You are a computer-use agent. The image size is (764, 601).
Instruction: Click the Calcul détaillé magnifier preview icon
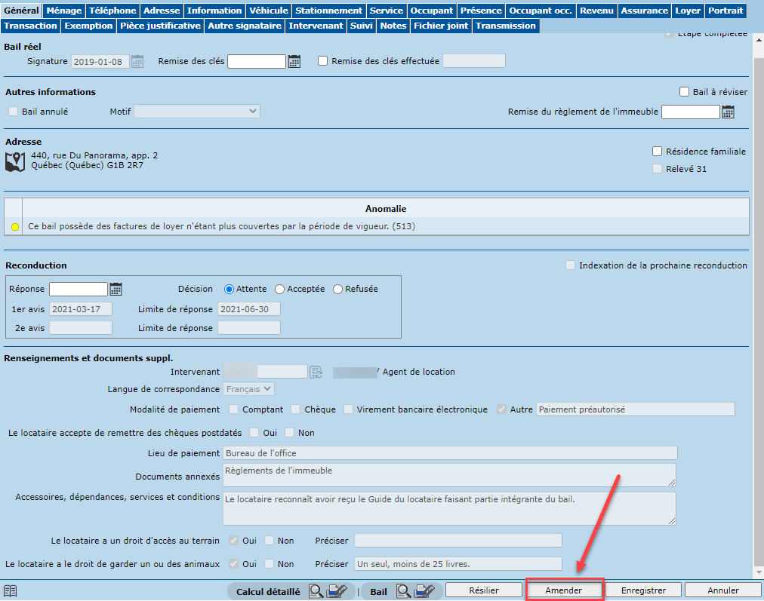tap(317, 591)
